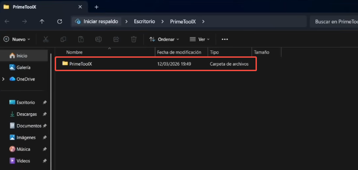358x170 pixels.
Task: Click the Buscar en PrimeToolX search field
Action: pos(334,22)
